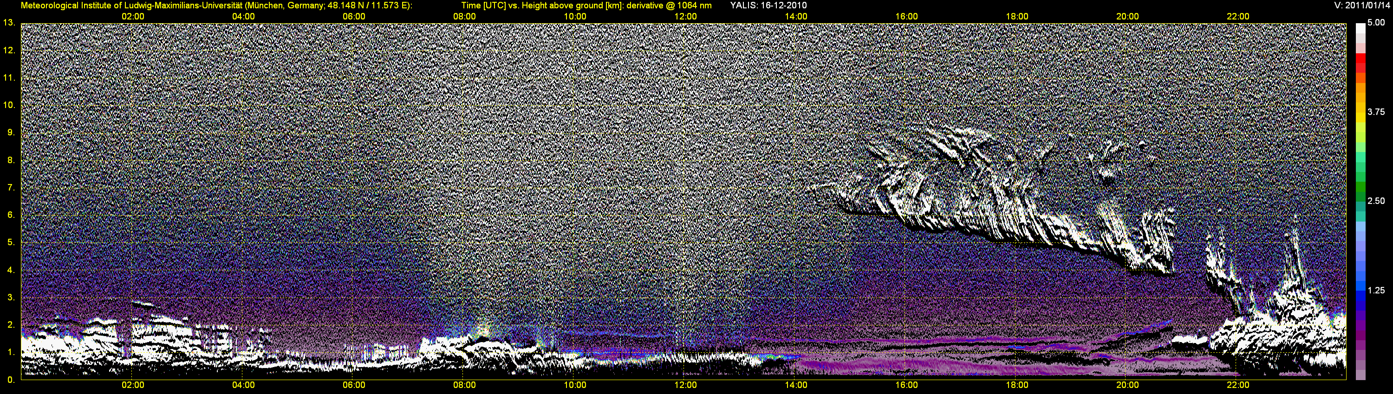
Task: Click the 18:00 tick label on the bottom axis
Action: (x=1017, y=385)
